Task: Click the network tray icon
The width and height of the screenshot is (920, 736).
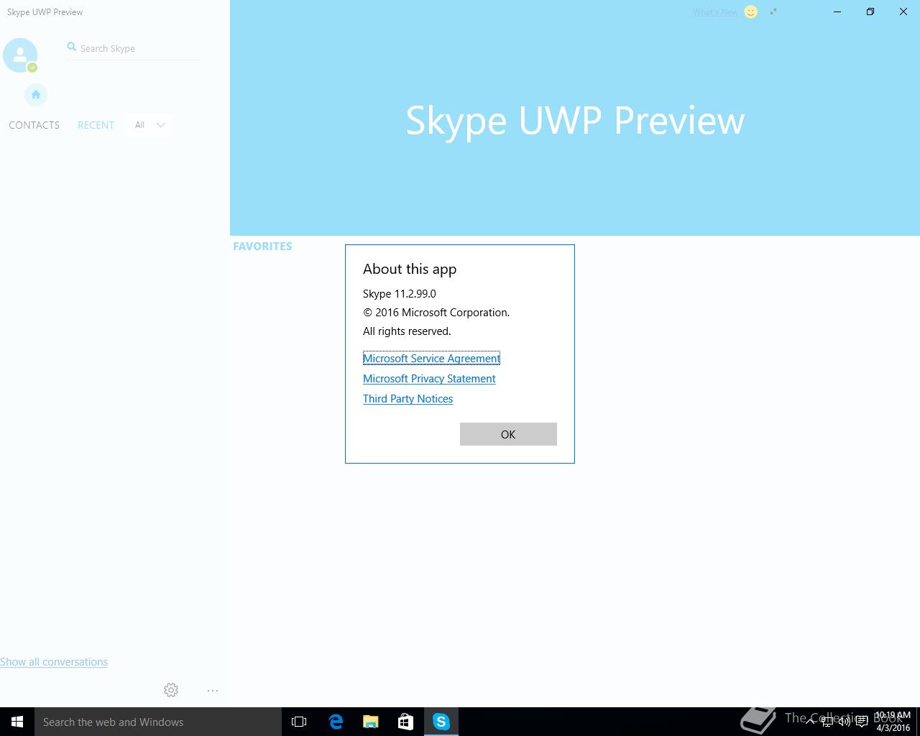Action: pos(827,722)
